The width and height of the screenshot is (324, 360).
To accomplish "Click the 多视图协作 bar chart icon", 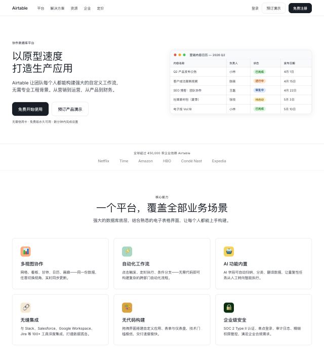I will coord(25,251).
